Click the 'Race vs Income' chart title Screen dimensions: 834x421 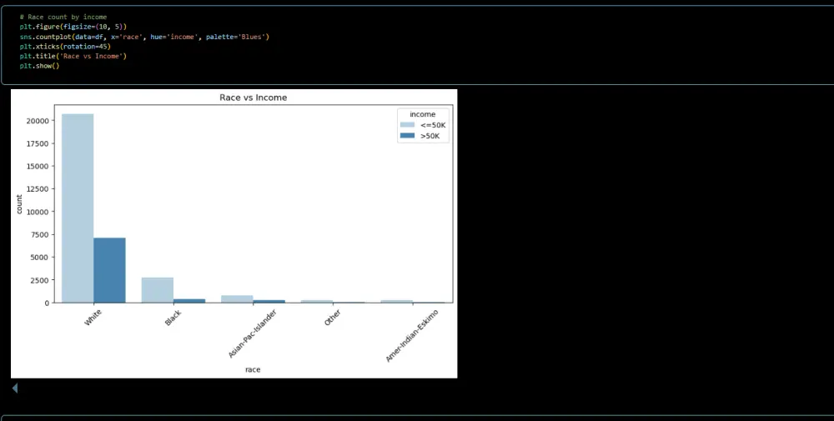click(x=254, y=98)
